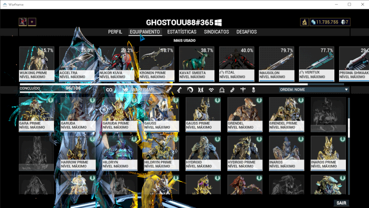Filter by the cross-shaped weapon category icon
This screenshot has width=369, height=208.
click(243, 90)
